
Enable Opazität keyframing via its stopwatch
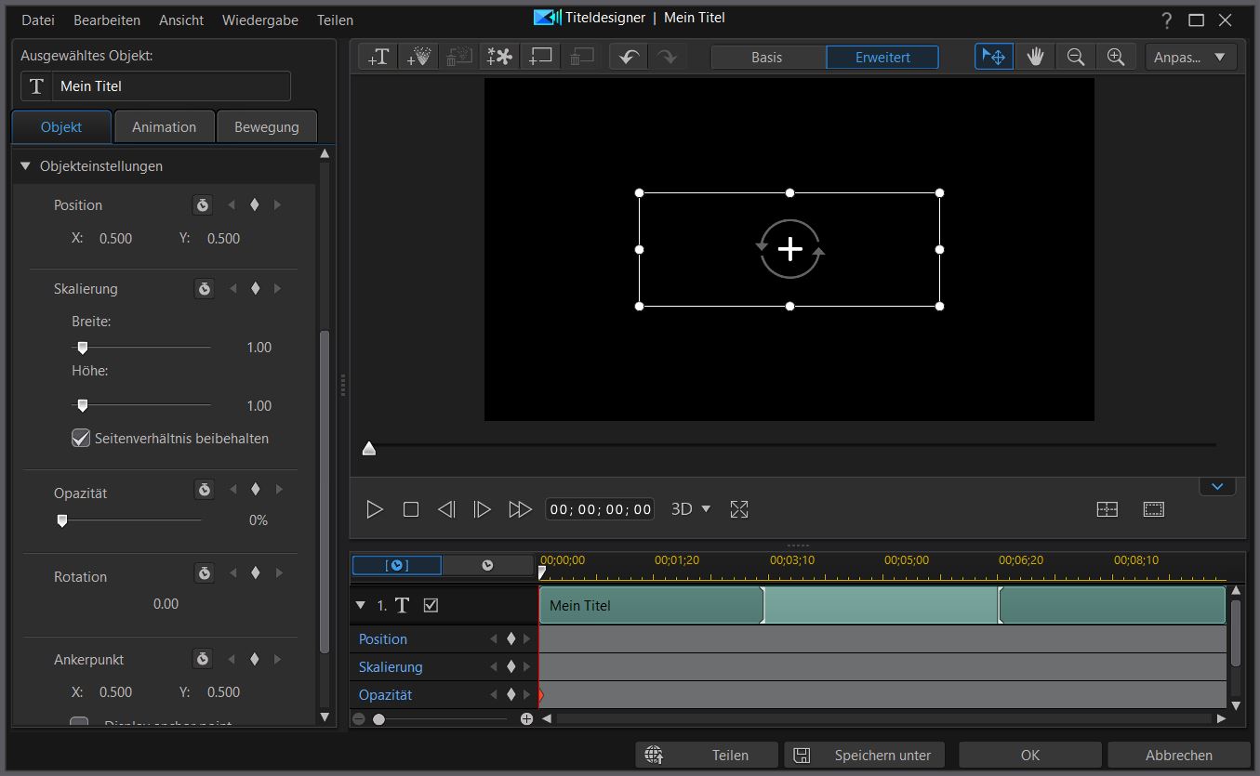204,489
